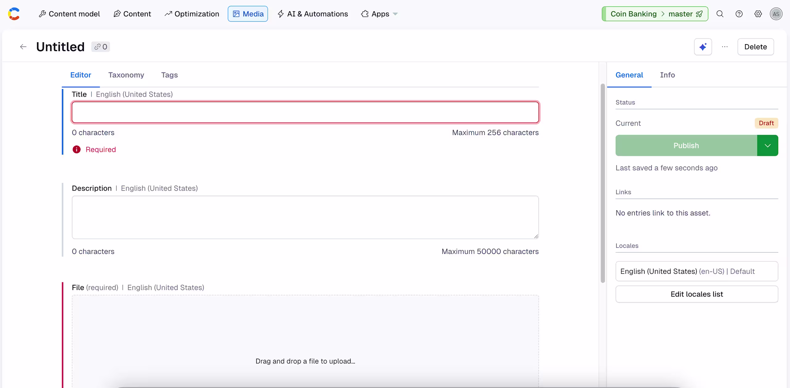The image size is (790, 388).
Task: Click the Required error info icon
Action: [x=77, y=150]
